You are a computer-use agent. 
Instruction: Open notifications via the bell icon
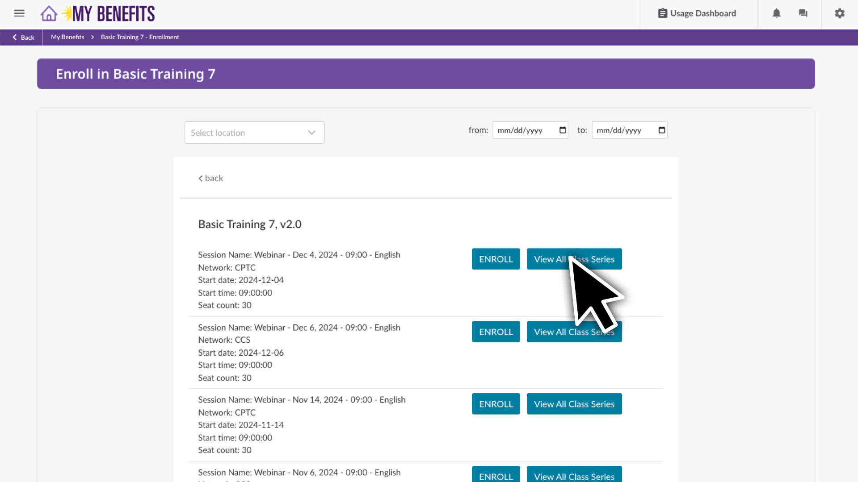tap(777, 13)
